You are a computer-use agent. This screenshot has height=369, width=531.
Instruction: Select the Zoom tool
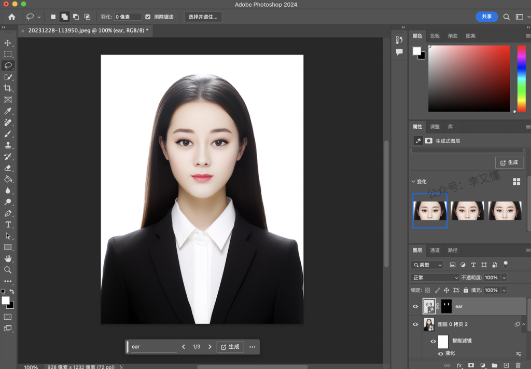8,270
